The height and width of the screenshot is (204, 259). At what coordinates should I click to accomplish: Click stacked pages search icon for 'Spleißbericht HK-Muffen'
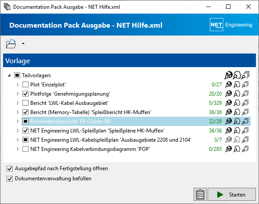245,112
